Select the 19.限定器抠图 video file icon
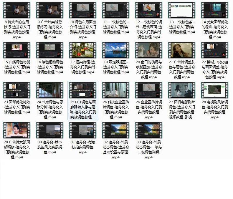 116,50
